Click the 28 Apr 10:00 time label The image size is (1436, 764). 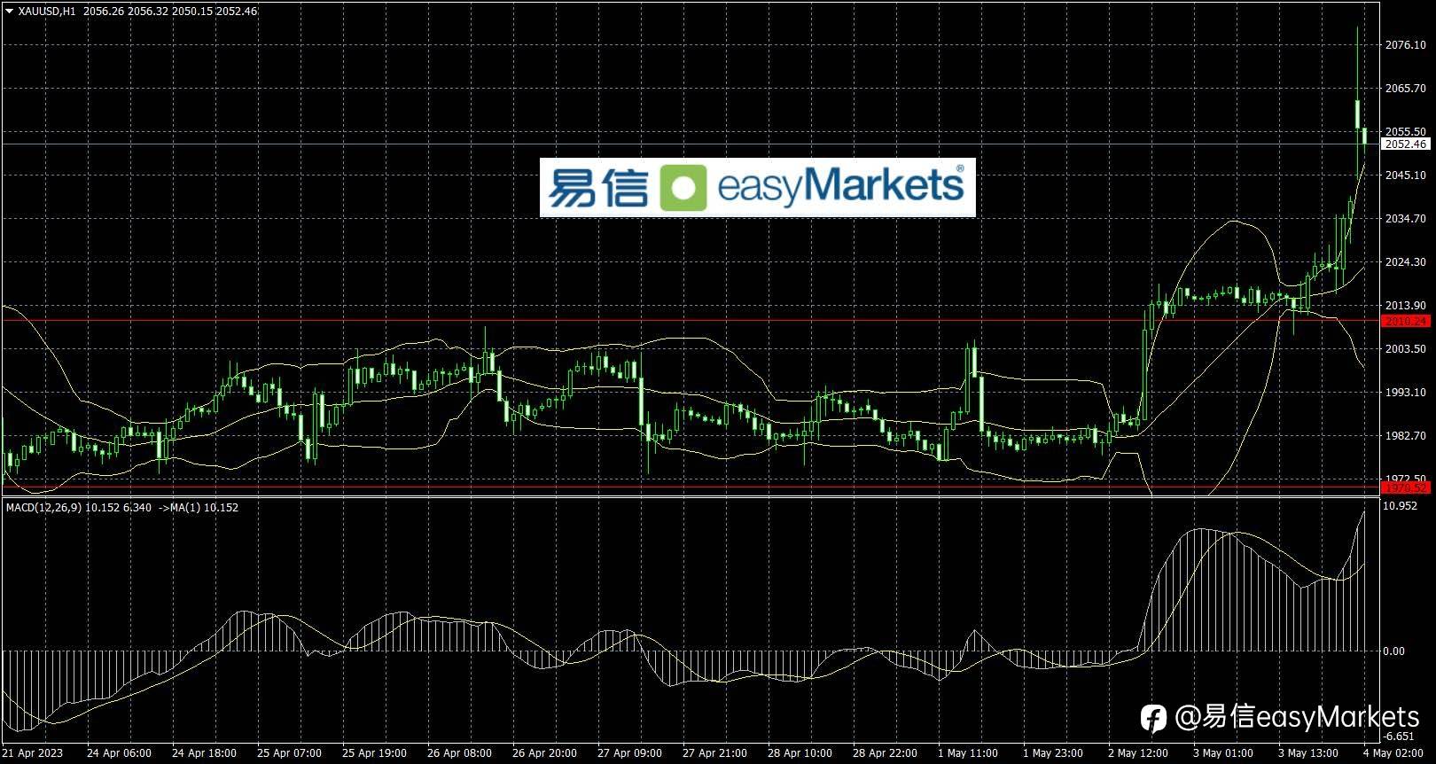pos(800,753)
